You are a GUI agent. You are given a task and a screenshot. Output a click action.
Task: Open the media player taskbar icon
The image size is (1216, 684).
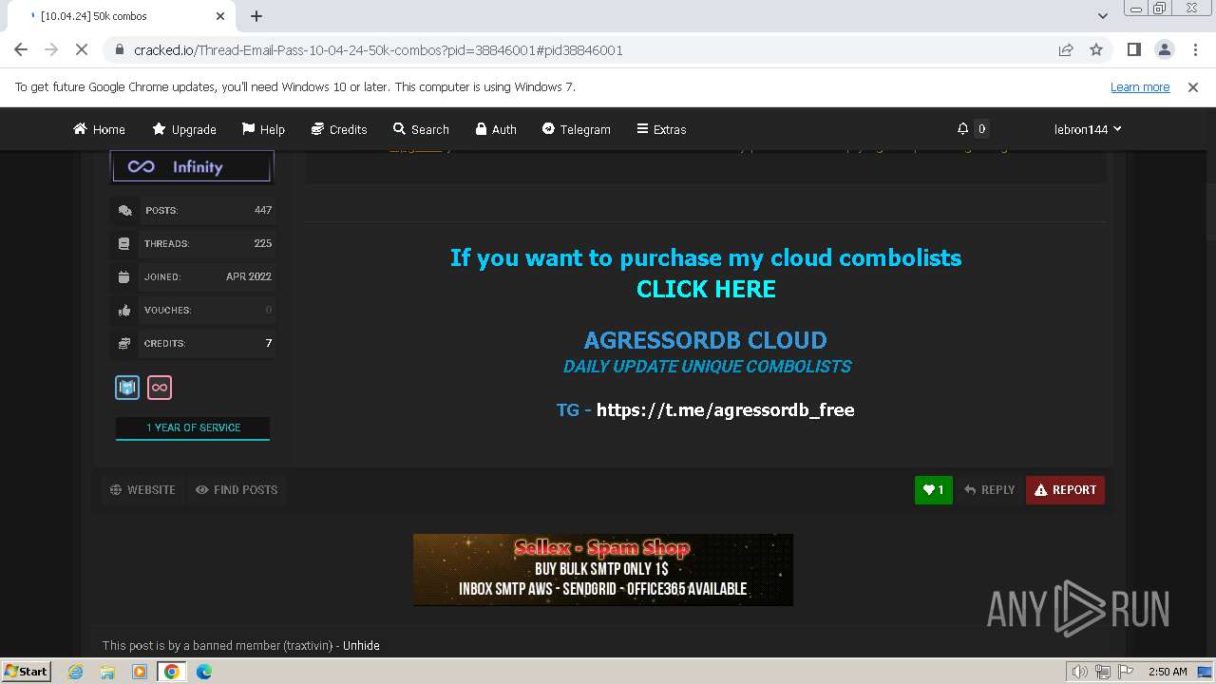pos(140,672)
